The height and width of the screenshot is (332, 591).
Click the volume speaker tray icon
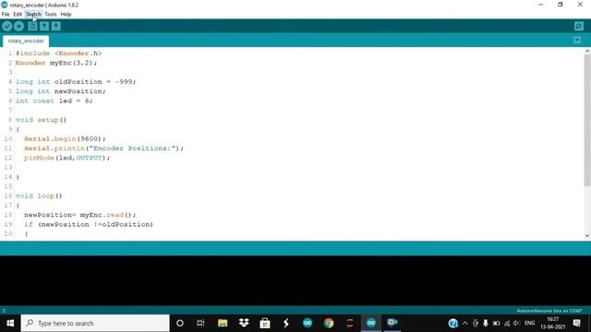click(517, 323)
